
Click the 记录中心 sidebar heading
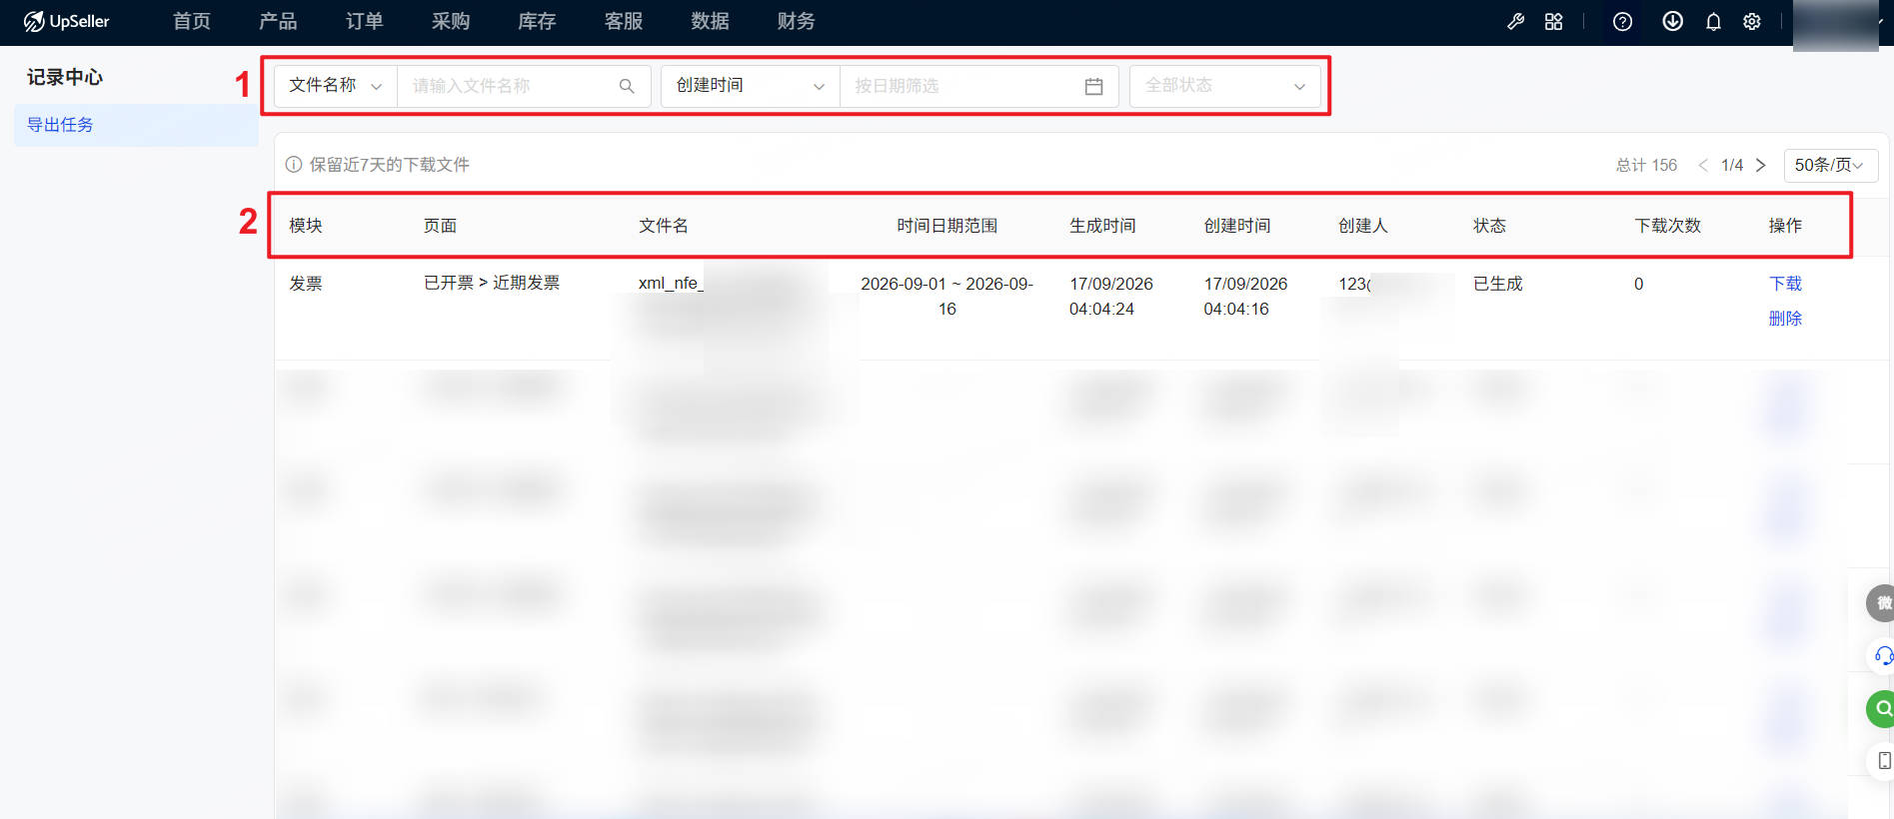coord(65,77)
